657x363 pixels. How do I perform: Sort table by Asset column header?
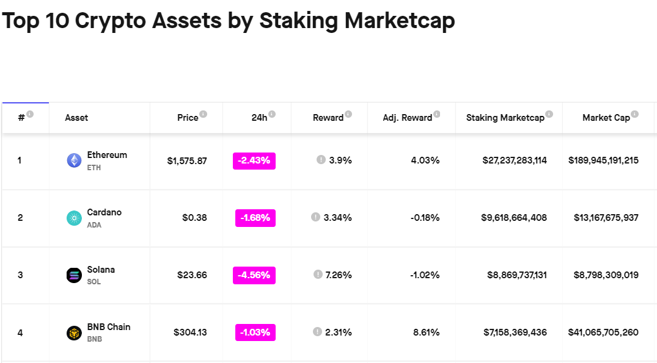(76, 118)
